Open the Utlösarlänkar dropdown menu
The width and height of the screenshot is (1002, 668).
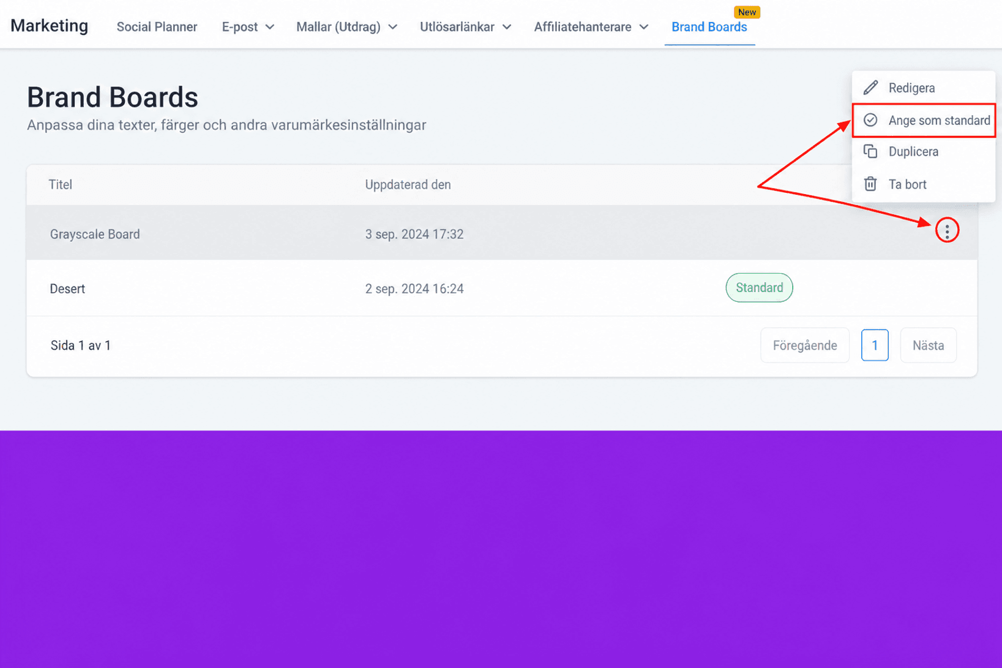tap(465, 27)
